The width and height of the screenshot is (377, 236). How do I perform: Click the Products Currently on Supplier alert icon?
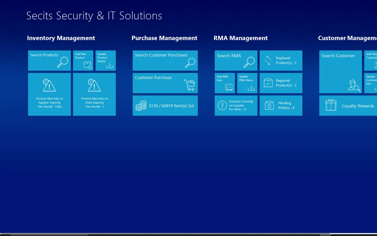[222, 105]
